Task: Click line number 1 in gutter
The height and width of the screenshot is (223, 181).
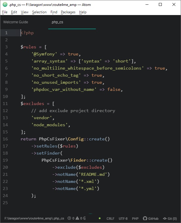Action: [6, 33]
